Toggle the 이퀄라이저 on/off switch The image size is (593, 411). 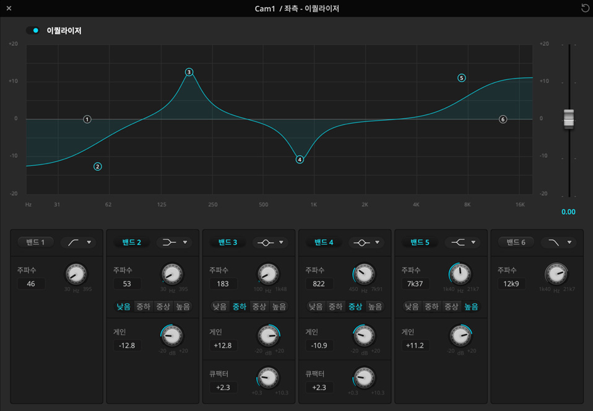pos(33,30)
